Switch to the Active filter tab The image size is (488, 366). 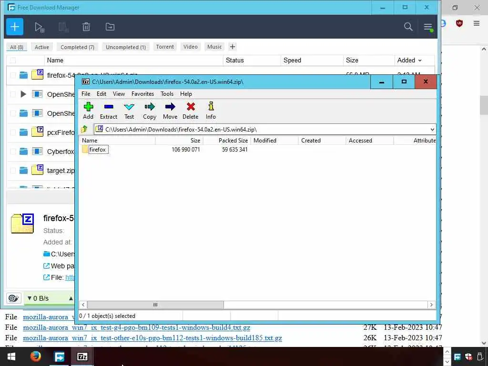pos(42,47)
